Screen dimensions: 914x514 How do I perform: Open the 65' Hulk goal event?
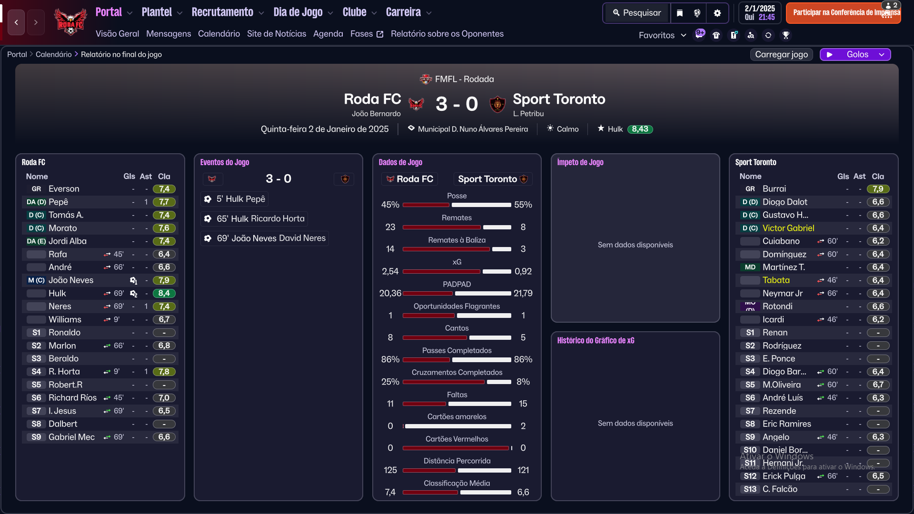click(x=255, y=219)
